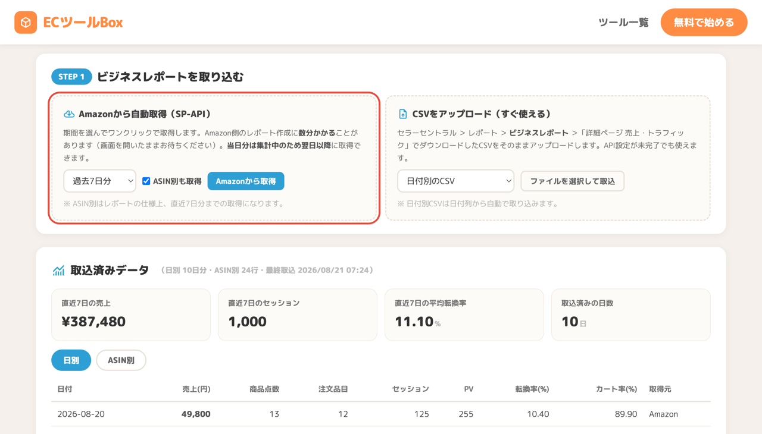Click the 11.10% conversion rate card value
762x434 pixels.
click(x=418, y=322)
